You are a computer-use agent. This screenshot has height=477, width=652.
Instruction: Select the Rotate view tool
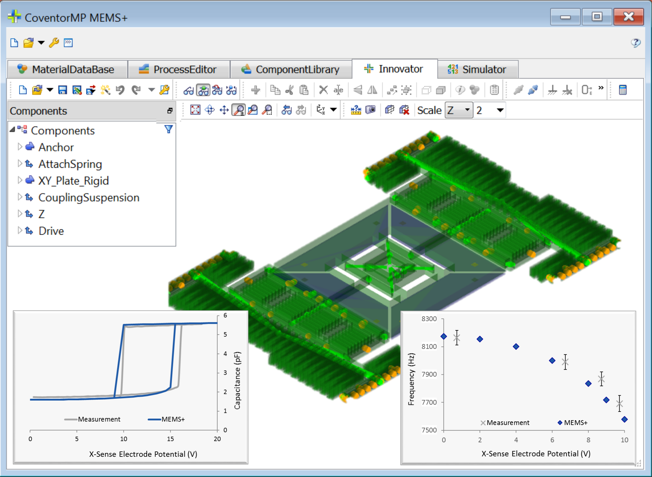tap(210, 110)
